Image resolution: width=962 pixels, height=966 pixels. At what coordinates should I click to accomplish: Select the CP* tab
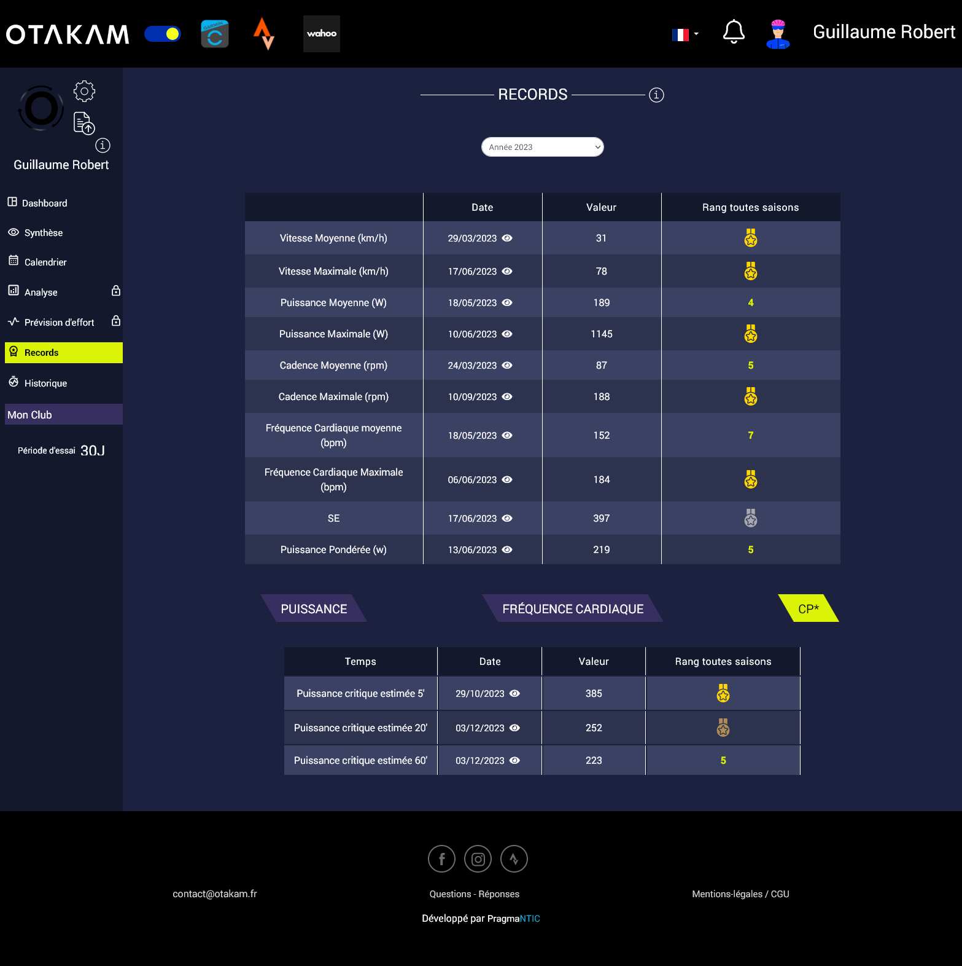(809, 608)
